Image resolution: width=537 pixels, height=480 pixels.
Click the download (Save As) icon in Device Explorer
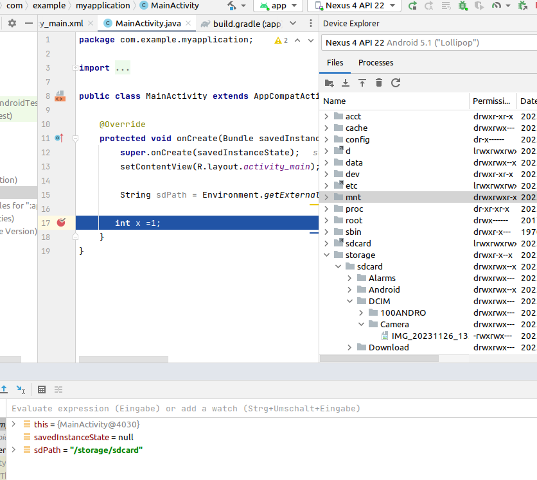[x=346, y=83]
